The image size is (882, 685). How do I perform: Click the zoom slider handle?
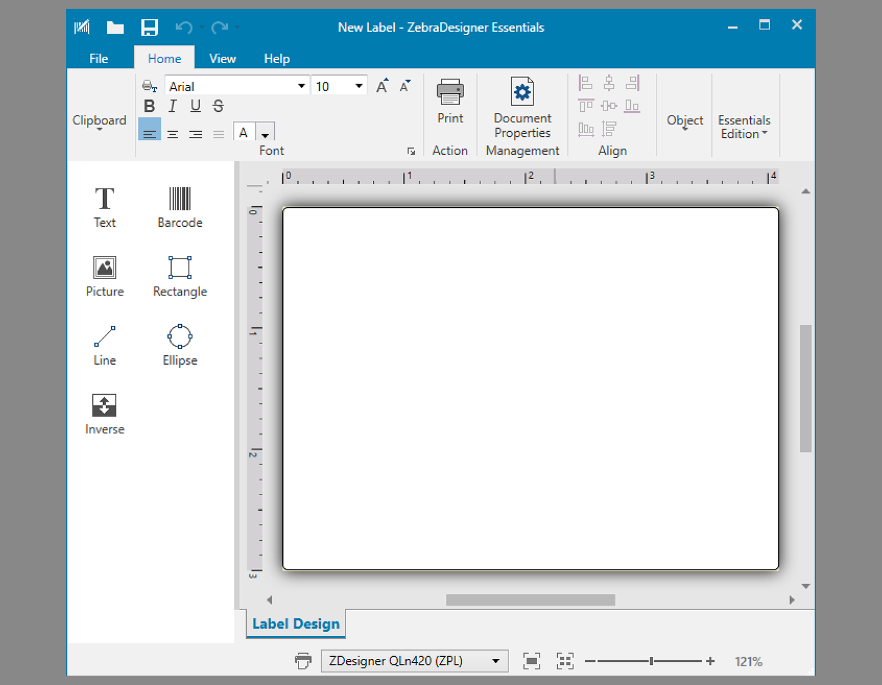651,661
